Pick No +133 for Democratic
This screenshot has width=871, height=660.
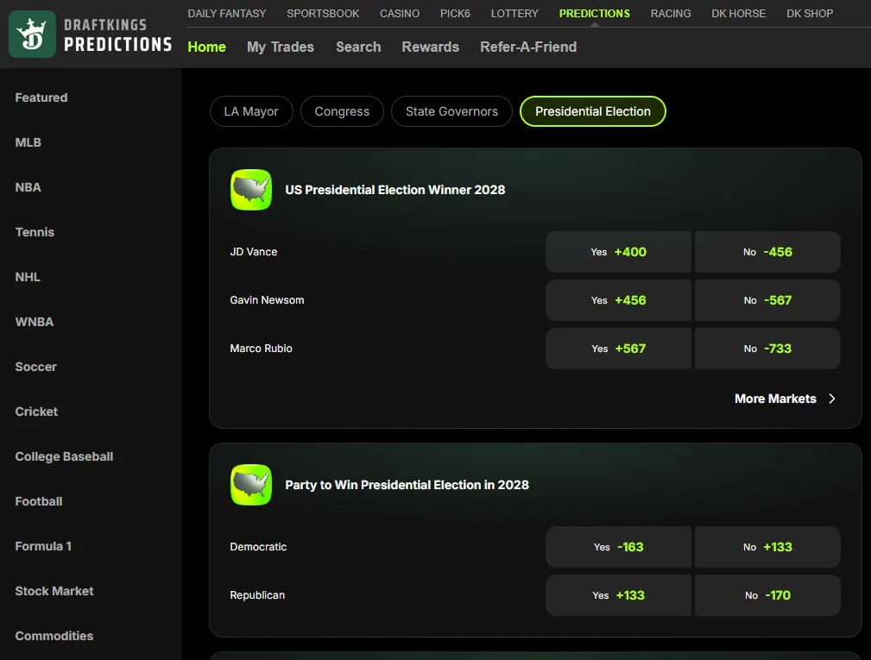coord(767,547)
